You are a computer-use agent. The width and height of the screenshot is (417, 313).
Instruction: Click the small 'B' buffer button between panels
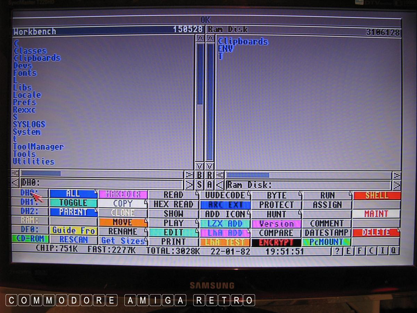pyautogui.click(x=199, y=175)
